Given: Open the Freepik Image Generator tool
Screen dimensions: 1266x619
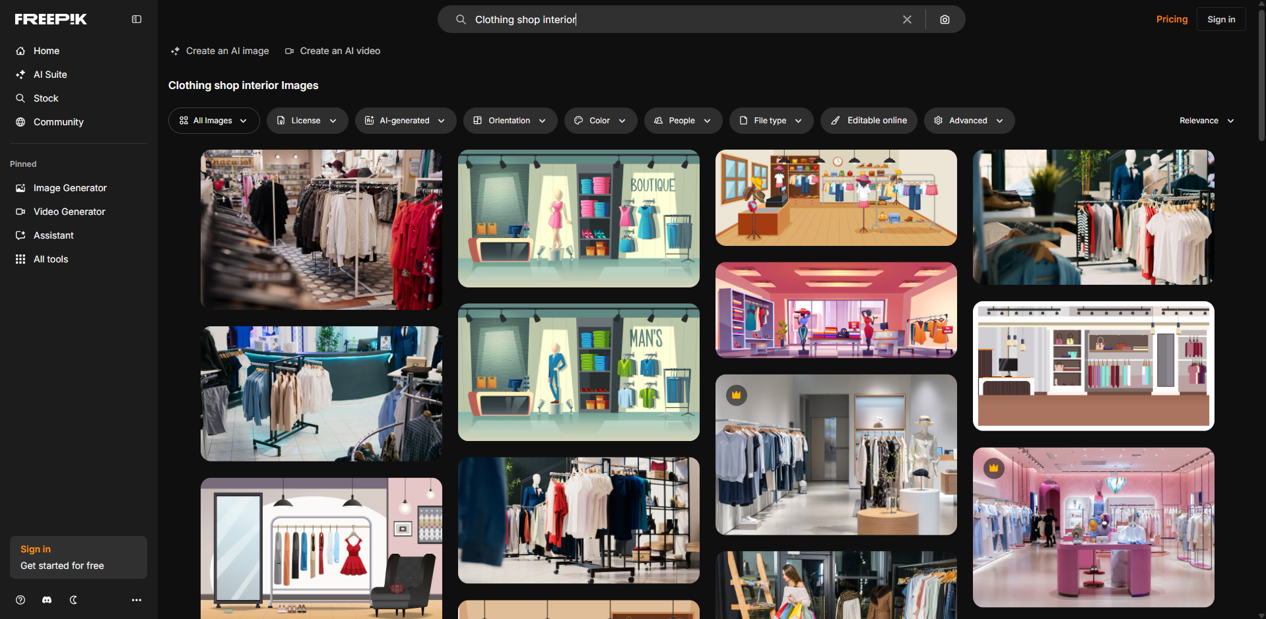Looking at the screenshot, I should 69,188.
